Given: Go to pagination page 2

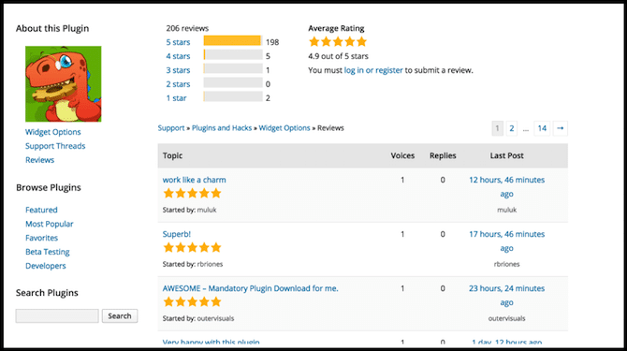Looking at the screenshot, I should pyautogui.click(x=512, y=128).
